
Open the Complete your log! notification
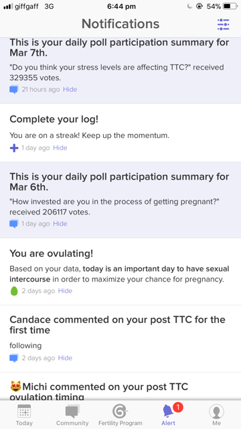pos(120,133)
